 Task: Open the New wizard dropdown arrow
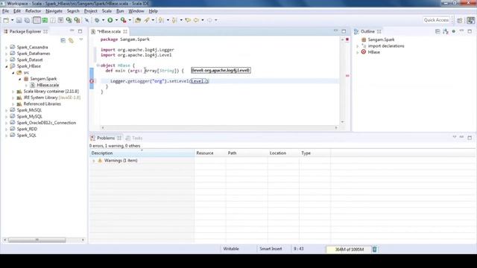pyautogui.click(x=12, y=20)
